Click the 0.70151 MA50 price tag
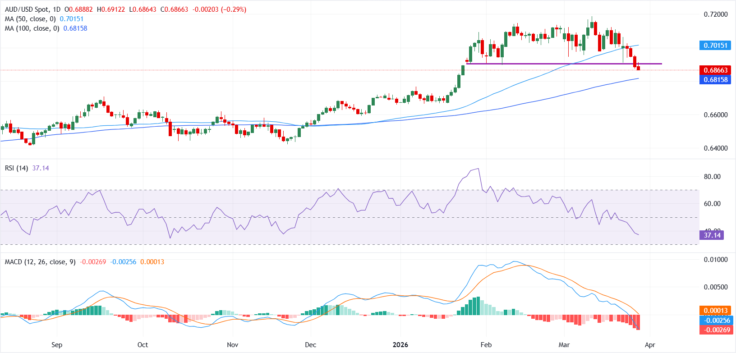This screenshot has width=736, height=353. [x=715, y=46]
